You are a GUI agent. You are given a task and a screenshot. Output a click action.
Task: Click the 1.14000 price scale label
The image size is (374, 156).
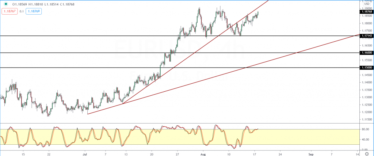point(366,82)
